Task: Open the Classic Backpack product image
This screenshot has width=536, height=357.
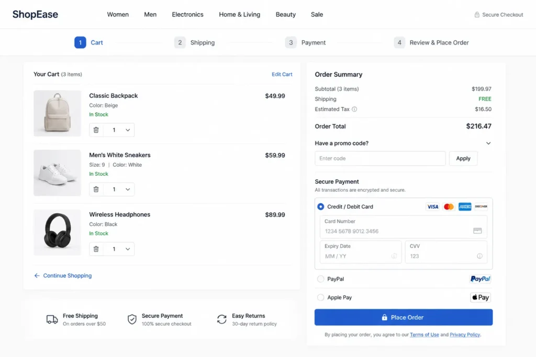Action: coord(58,113)
